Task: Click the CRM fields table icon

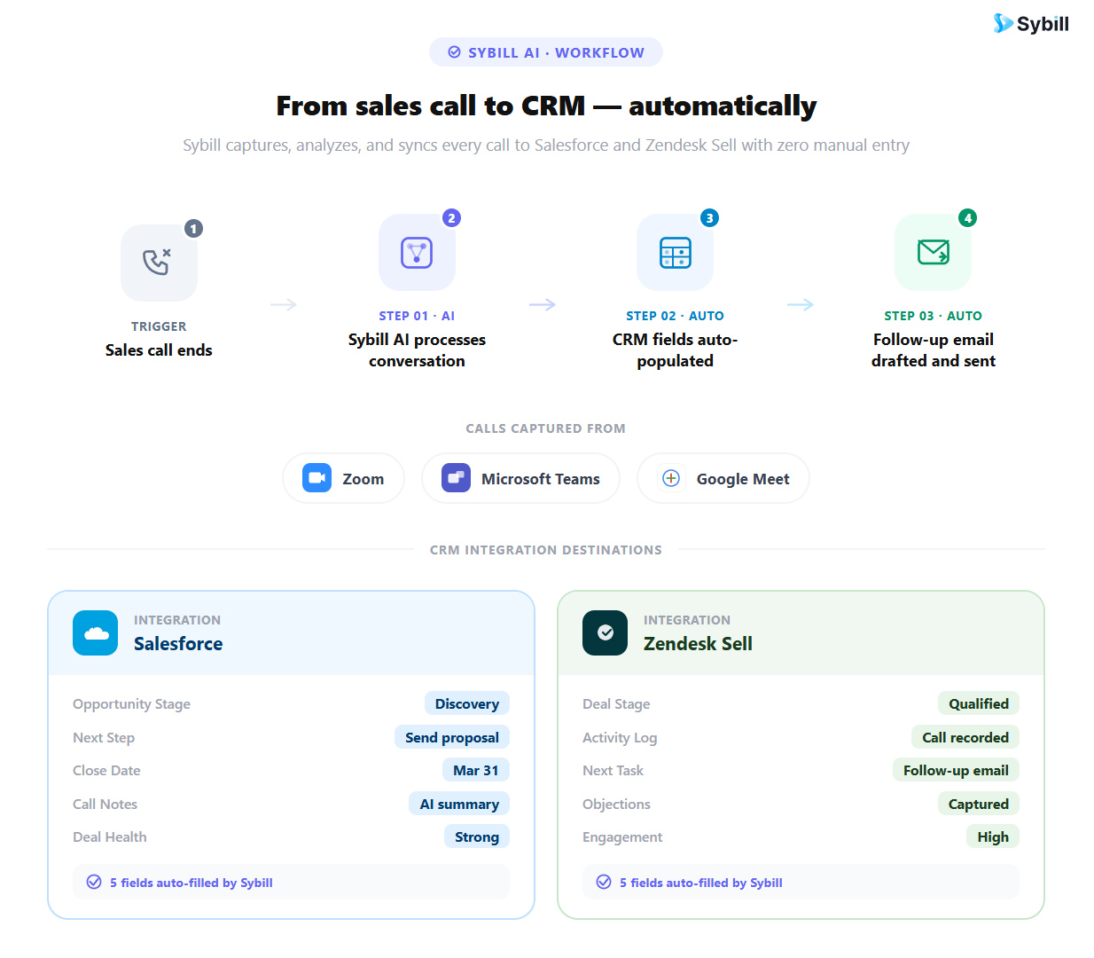Action: click(675, 253)
